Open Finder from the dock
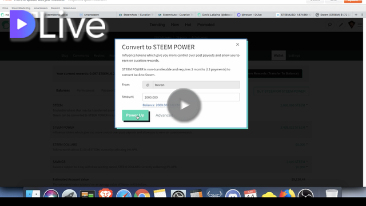 [x=33, y=193]
